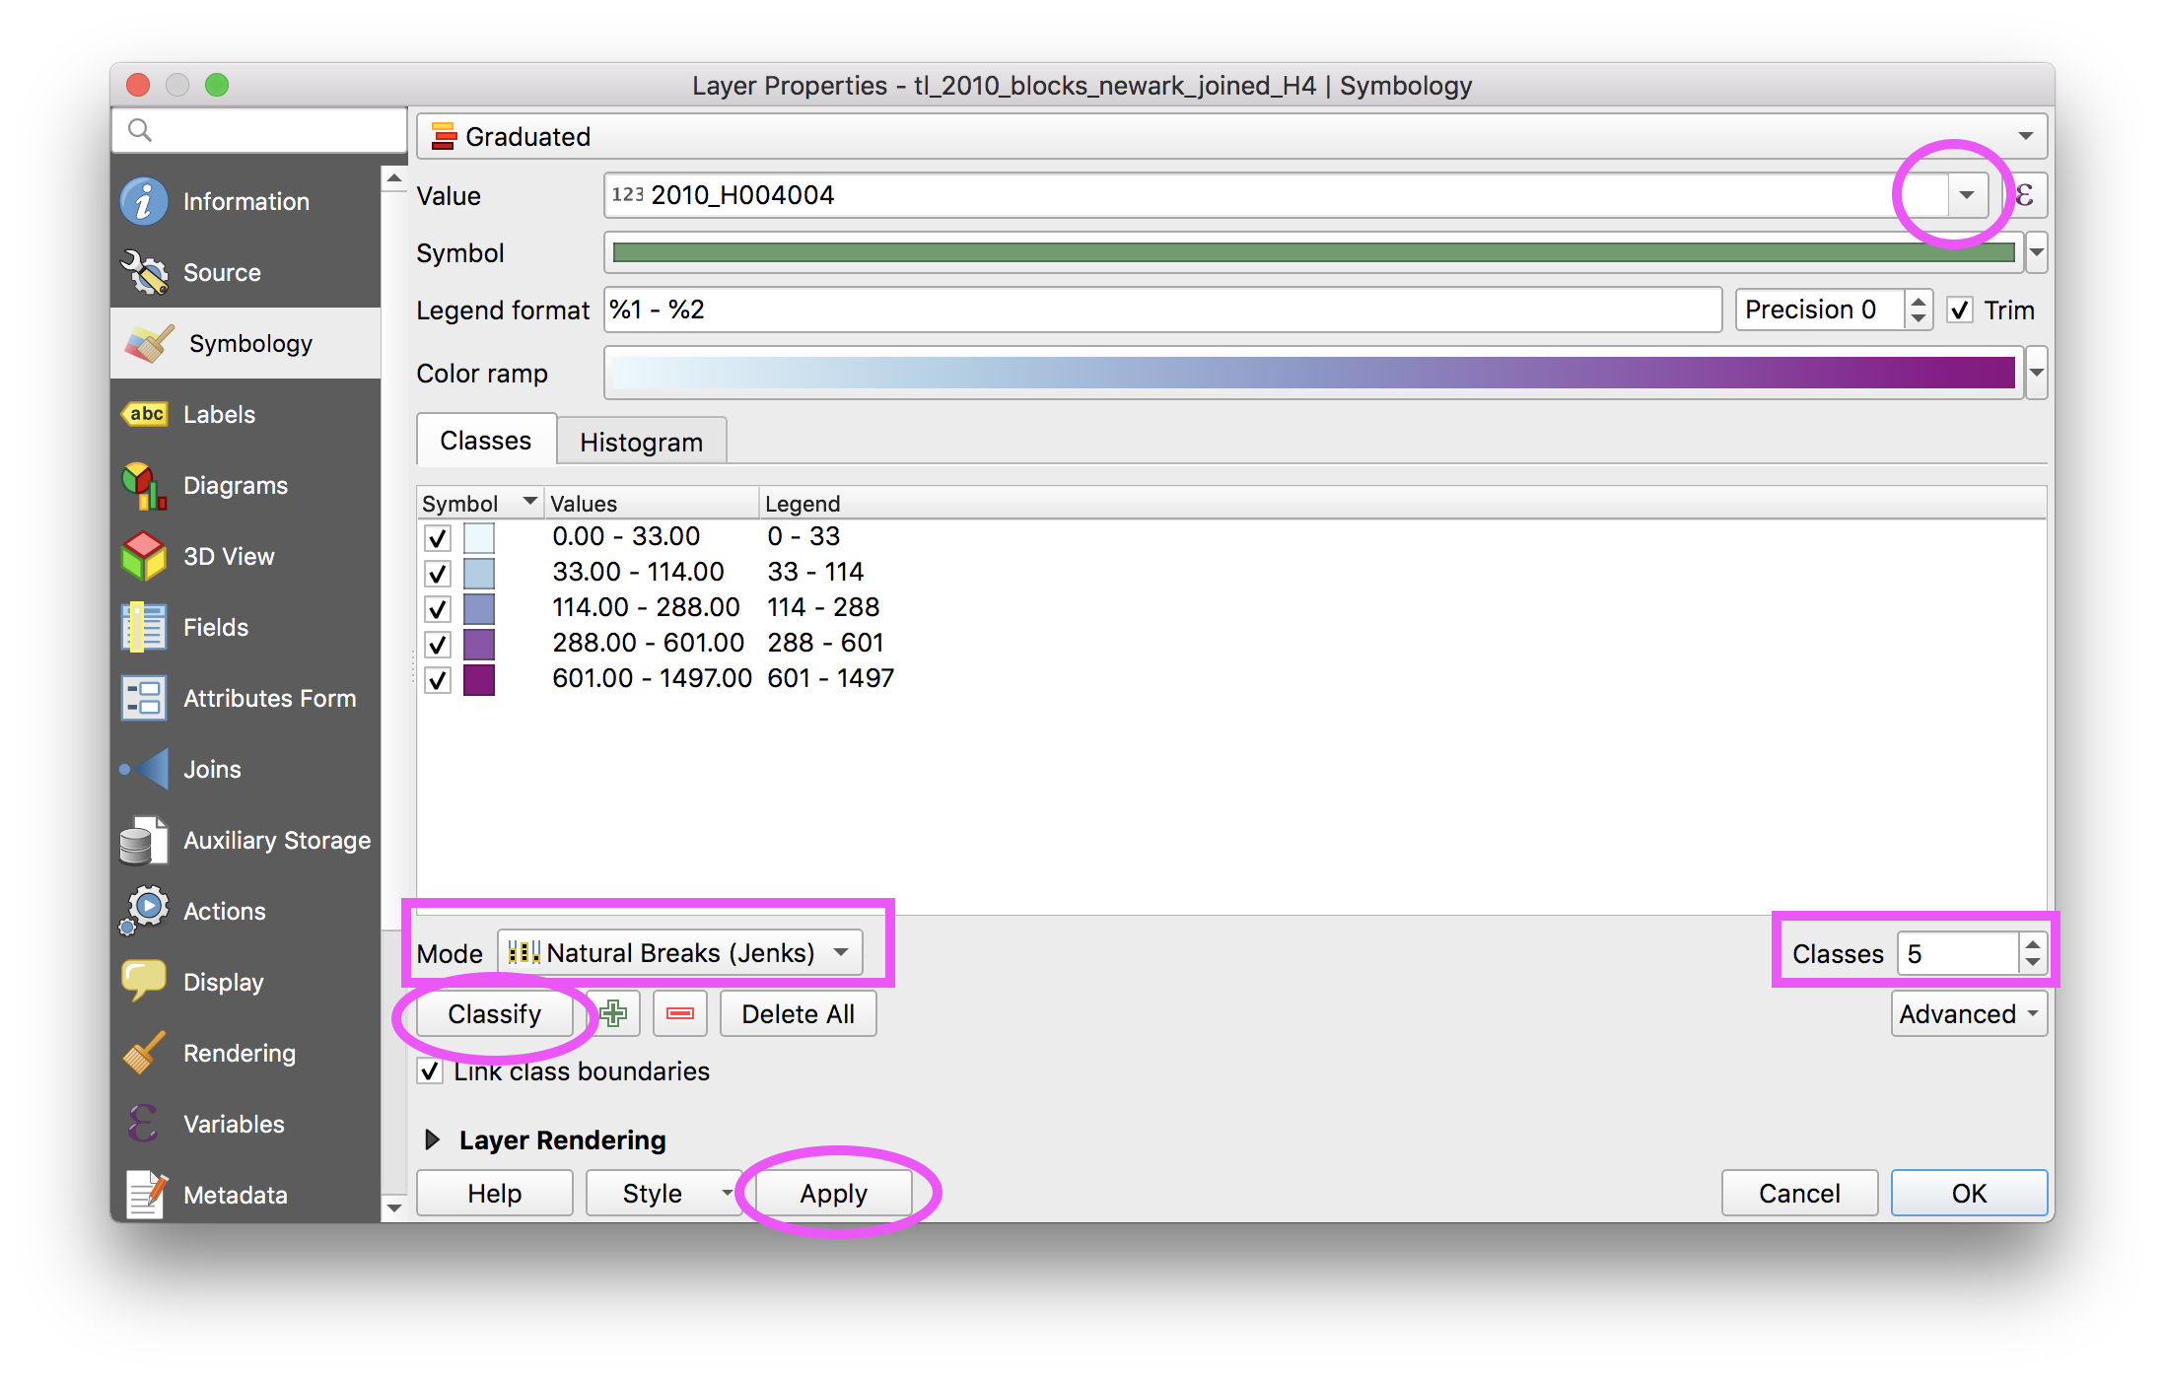2165x1380 pixels.
Task: Switch to the Histogram tab
Action: click(x=641, y=442)
